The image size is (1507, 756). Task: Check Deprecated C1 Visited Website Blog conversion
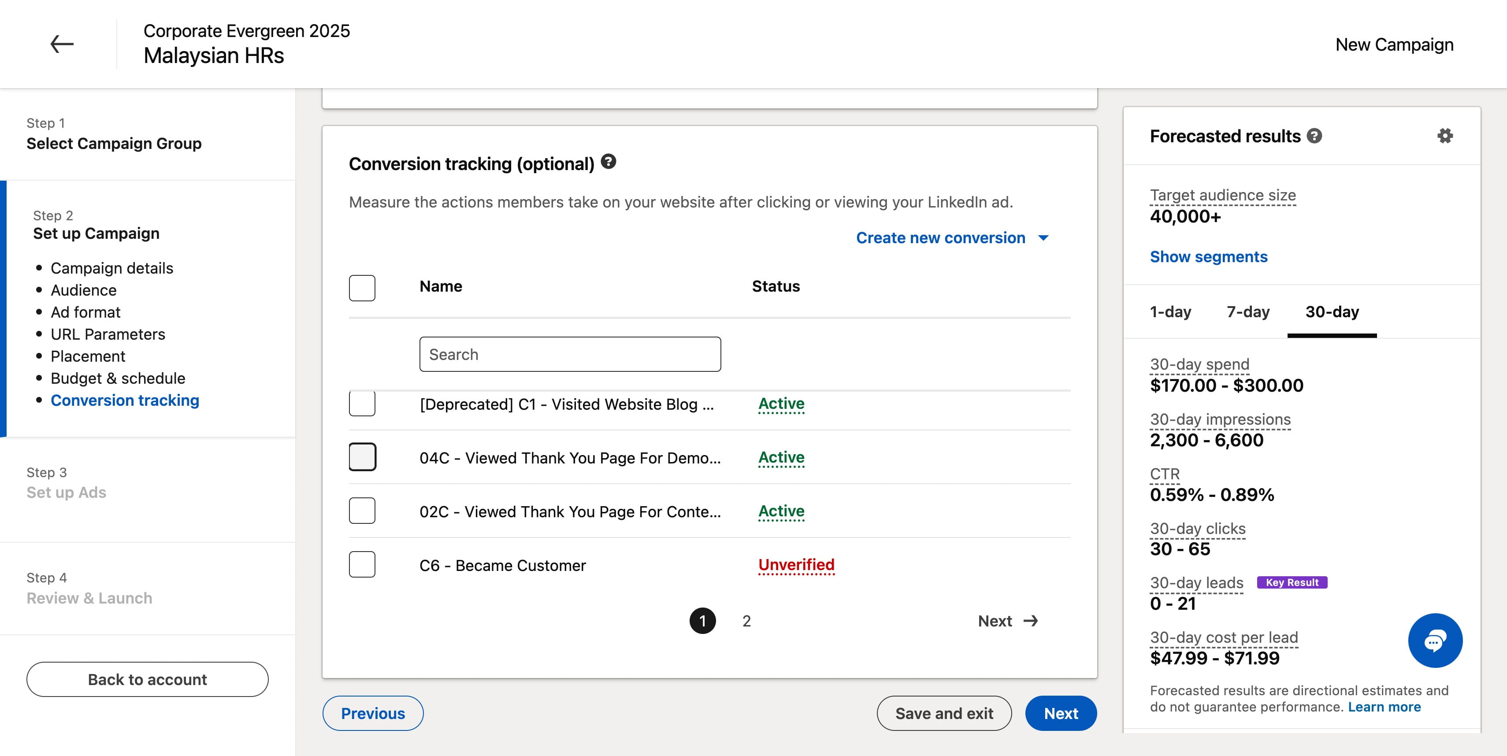(x=362, y=404)
